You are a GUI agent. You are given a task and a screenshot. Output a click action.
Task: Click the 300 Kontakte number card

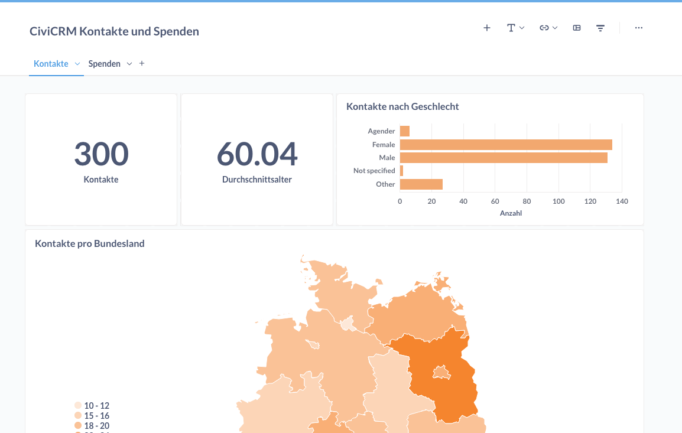pos(101,159)
